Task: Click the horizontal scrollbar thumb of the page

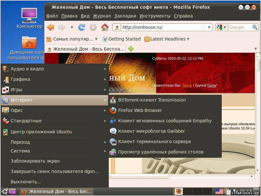Action: (x=139, y=176)
